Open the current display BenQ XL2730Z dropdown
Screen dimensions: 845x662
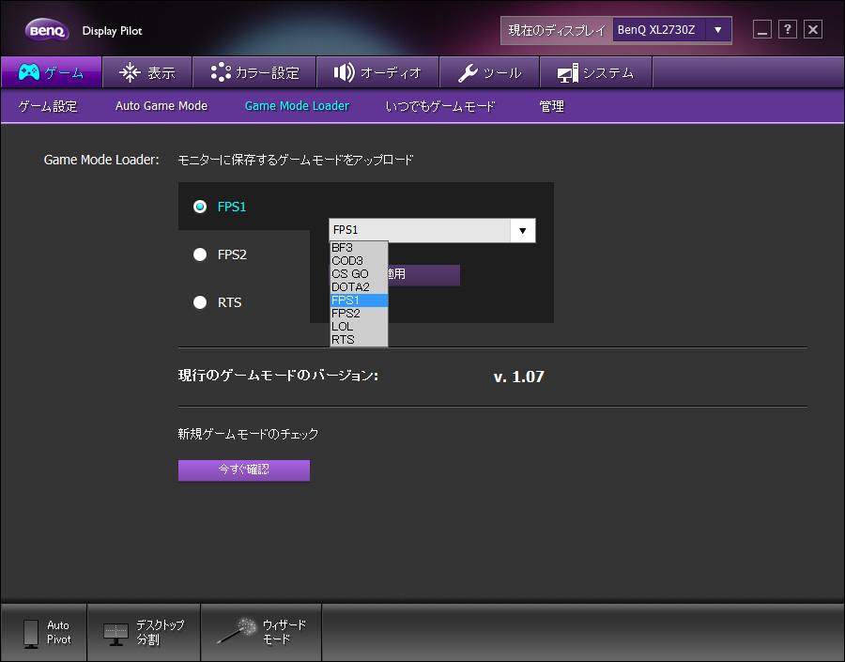coord(718,30)
